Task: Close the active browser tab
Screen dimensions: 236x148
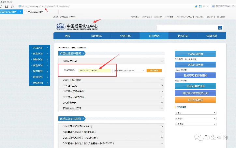Action: coord(21,12)
